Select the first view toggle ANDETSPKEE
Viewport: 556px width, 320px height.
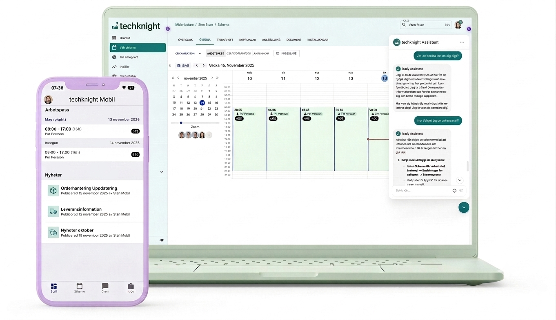216,53
